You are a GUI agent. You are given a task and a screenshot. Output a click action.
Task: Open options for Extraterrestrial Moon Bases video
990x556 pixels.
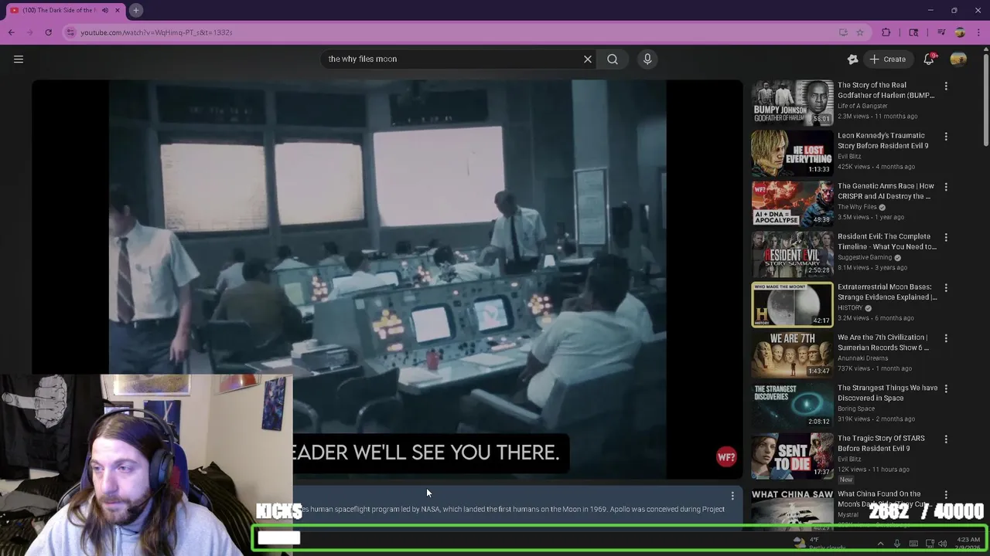(946, 287)
